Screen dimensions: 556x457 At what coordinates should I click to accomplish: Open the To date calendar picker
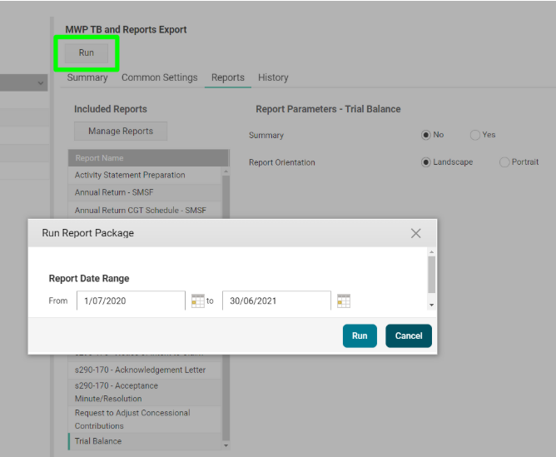pyautogui.click(x=343, y=301)
